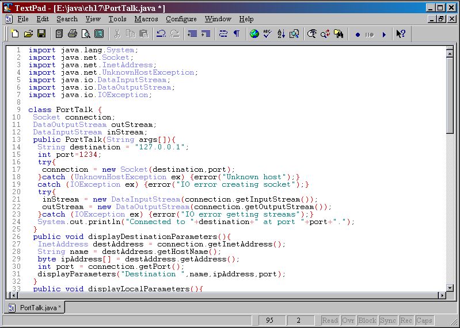
Task: Click the Save (floppy disk) icon
Action: click(x=41, y=34)
